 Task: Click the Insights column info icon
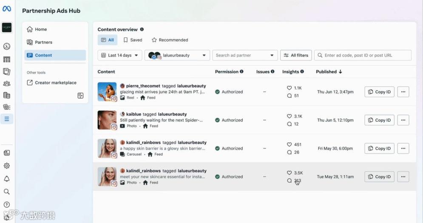point(302,71)
